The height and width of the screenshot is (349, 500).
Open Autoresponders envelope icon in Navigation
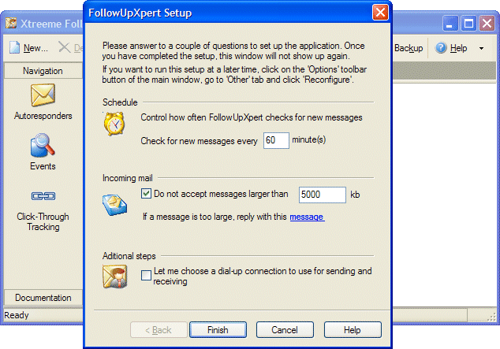[x=43, y=95]
